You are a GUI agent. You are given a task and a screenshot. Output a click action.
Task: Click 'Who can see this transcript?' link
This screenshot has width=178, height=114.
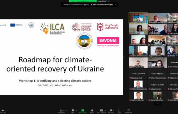tap(103, 5)
